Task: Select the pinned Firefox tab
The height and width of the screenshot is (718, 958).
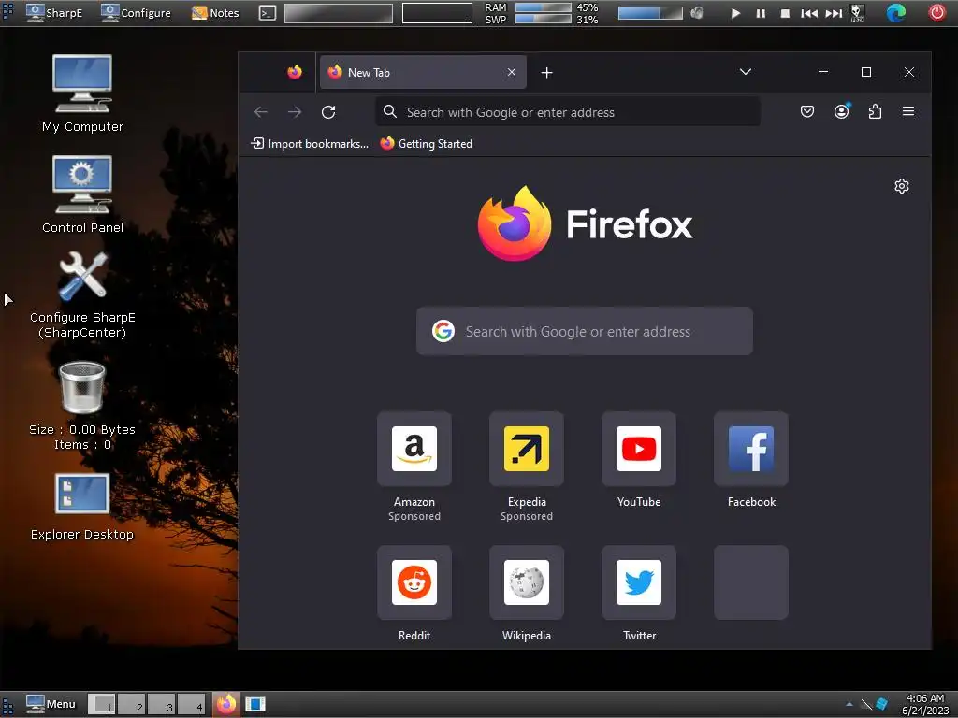Action: point(295,72)
